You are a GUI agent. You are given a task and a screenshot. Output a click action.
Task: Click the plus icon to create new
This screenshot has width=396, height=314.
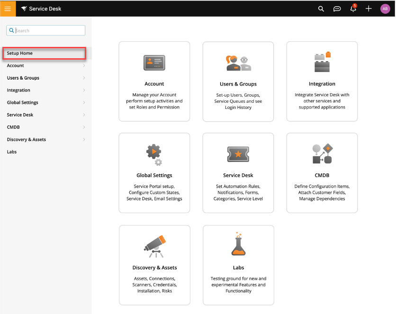369,9
